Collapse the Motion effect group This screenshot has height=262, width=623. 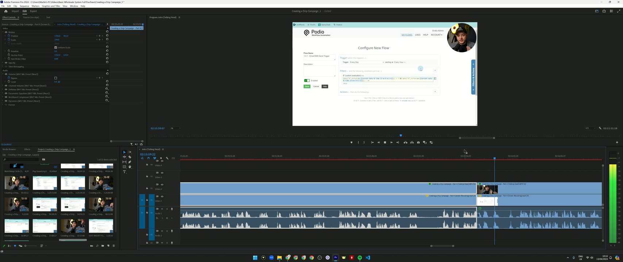click(x=3, y=32)
